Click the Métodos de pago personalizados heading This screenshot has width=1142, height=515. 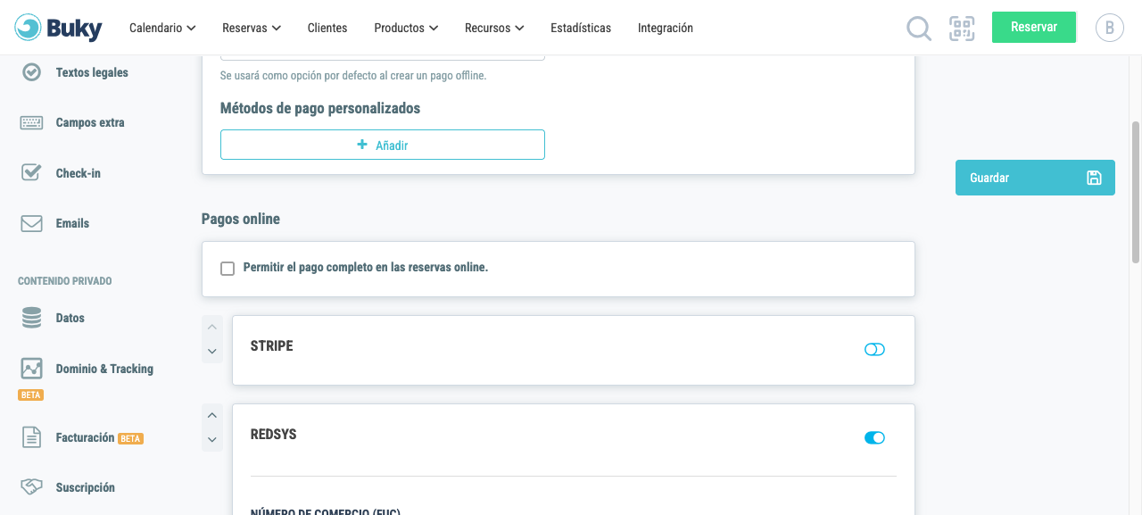[x=320, y=108]
